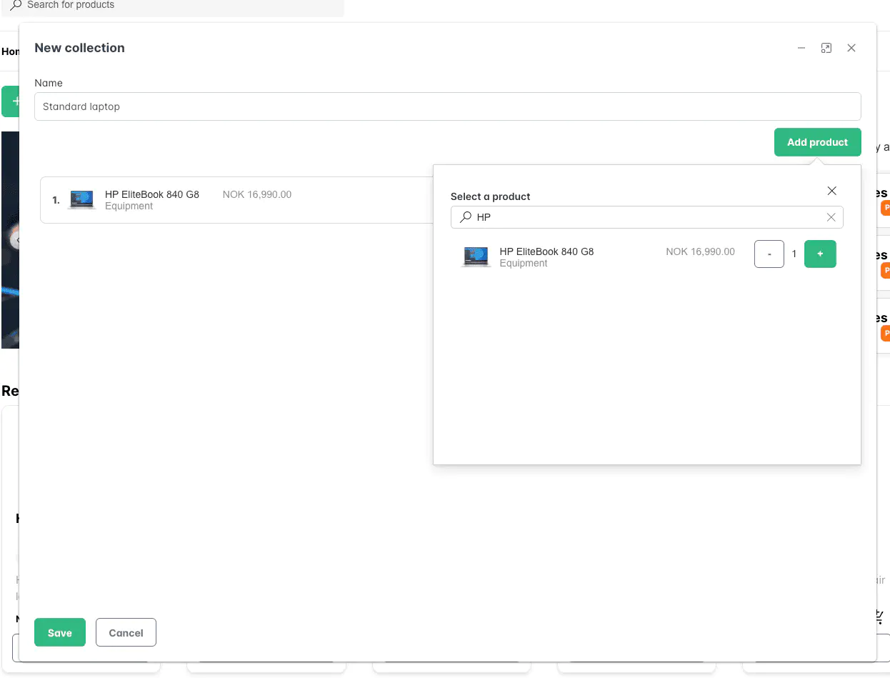Clear the HP search text with the X icon
Viewport: 890px width, 678px height.
pyautogui.click(x=831, y=216)
